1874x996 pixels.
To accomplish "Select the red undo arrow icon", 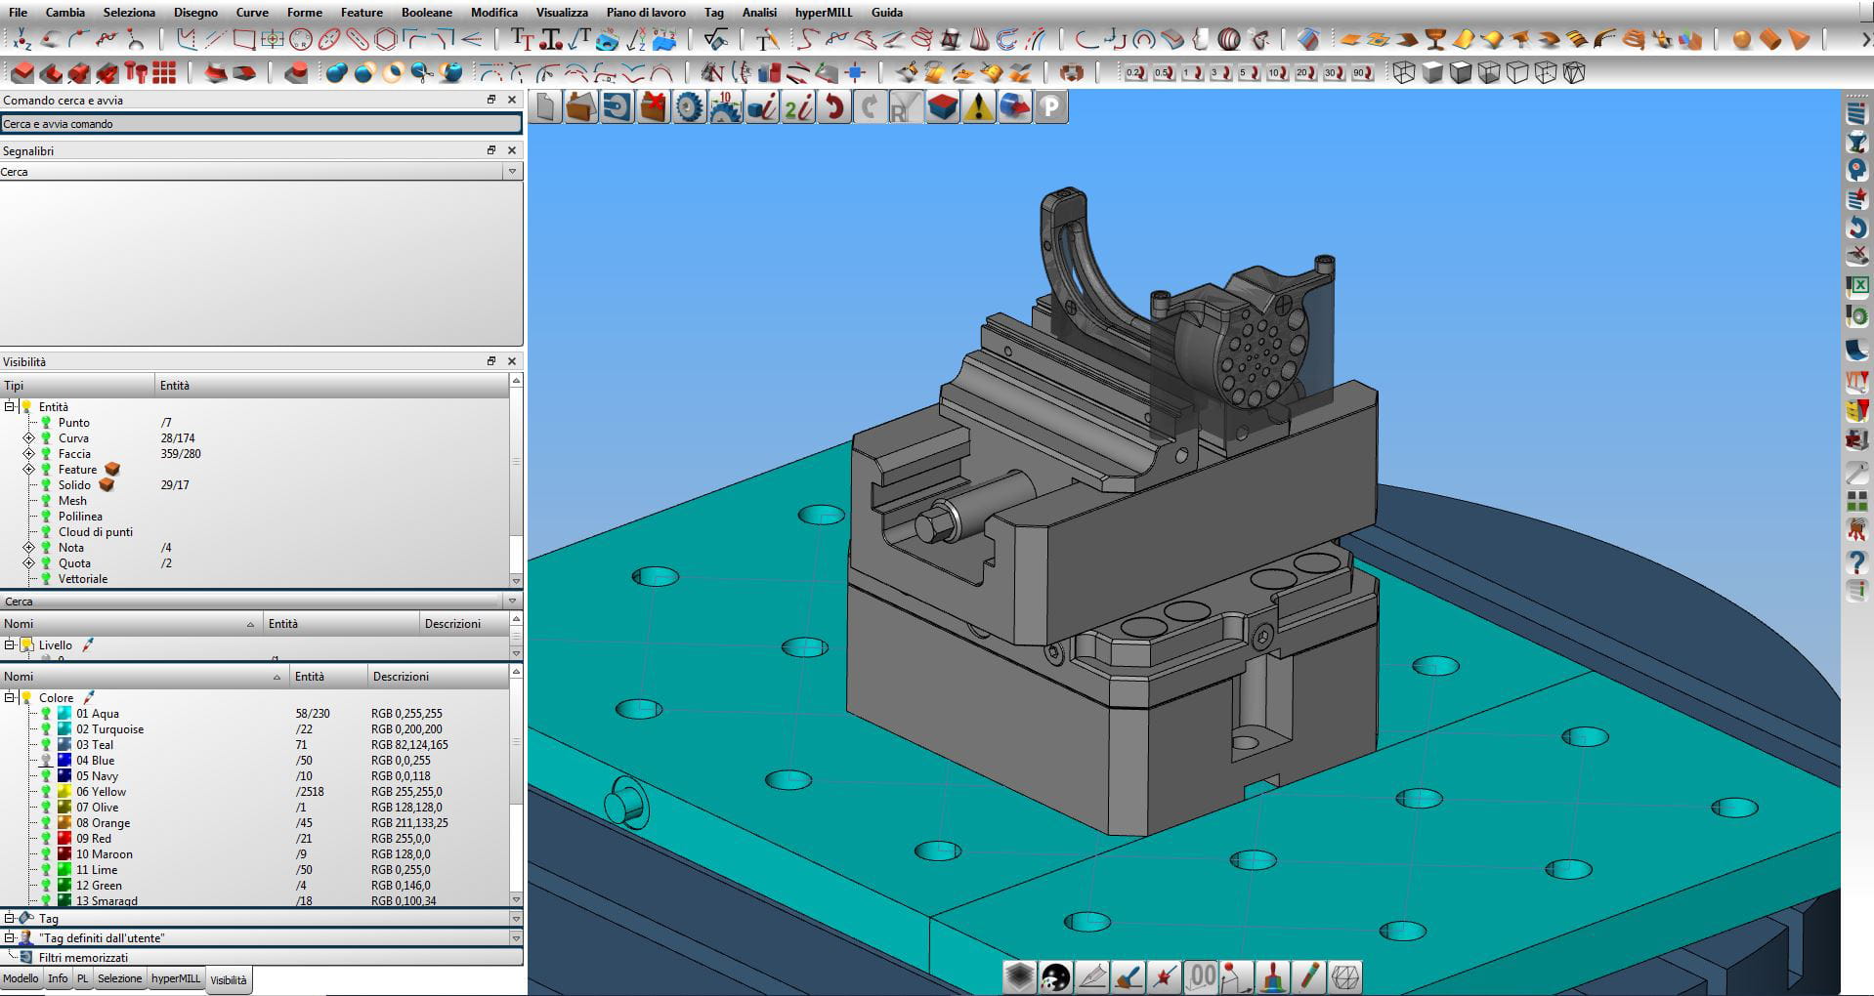I will 832,107.
